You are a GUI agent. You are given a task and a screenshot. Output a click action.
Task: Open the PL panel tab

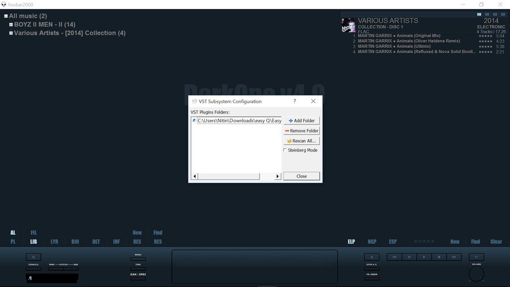point(13,242)
